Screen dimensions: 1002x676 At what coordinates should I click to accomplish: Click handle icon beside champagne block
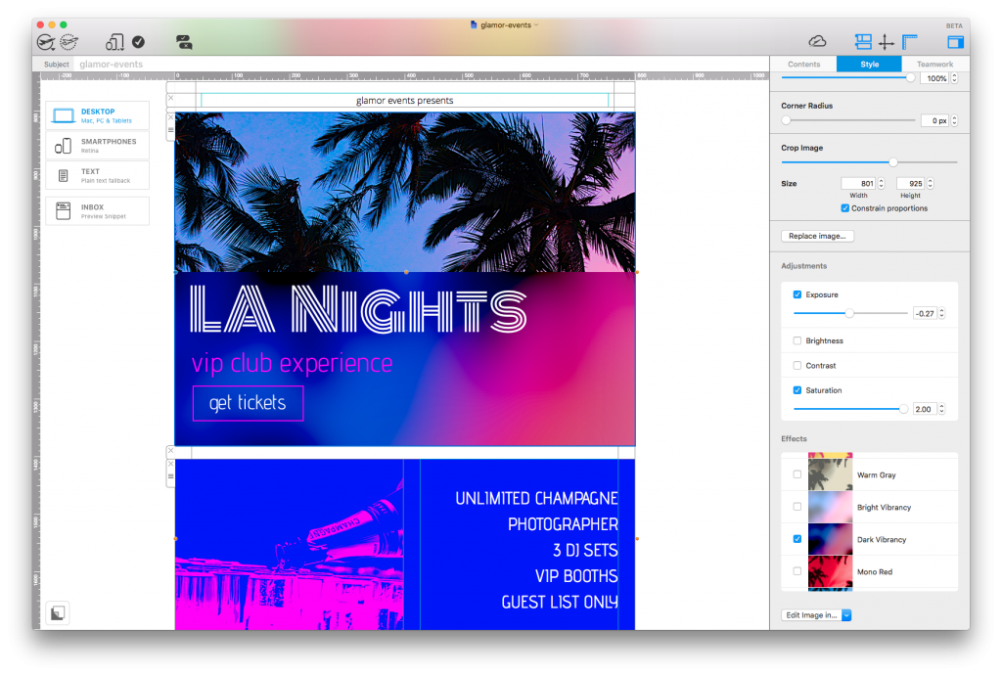170,476
